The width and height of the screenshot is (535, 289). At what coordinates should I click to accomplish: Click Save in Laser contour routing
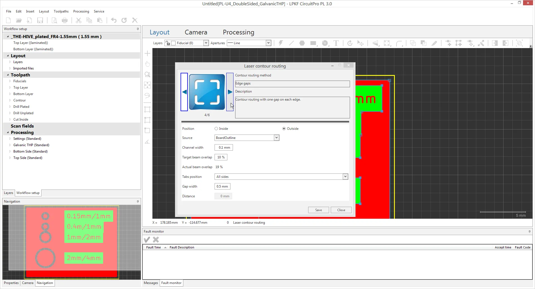(318, 210)
